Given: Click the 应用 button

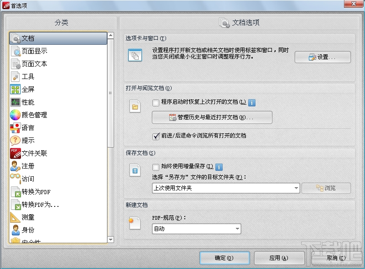Looking at the screenshot, I should (x=279, y=258).
